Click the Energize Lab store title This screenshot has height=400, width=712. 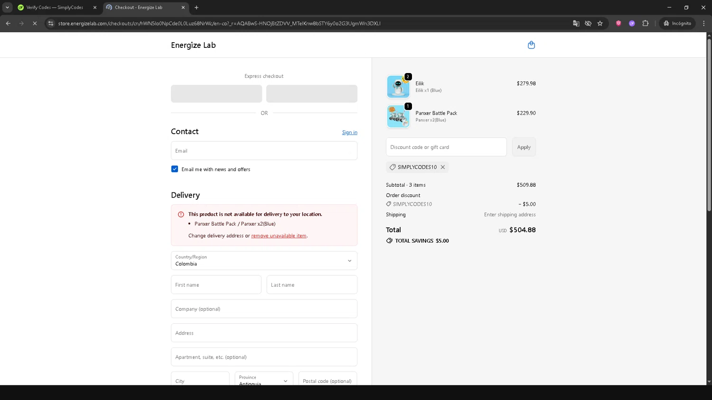(x=193, y=45)
